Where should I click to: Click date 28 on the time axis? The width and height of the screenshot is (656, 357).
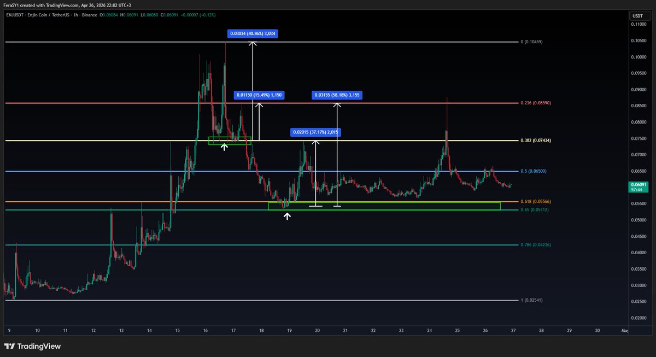pyautogui.click(x=541, y=331)
